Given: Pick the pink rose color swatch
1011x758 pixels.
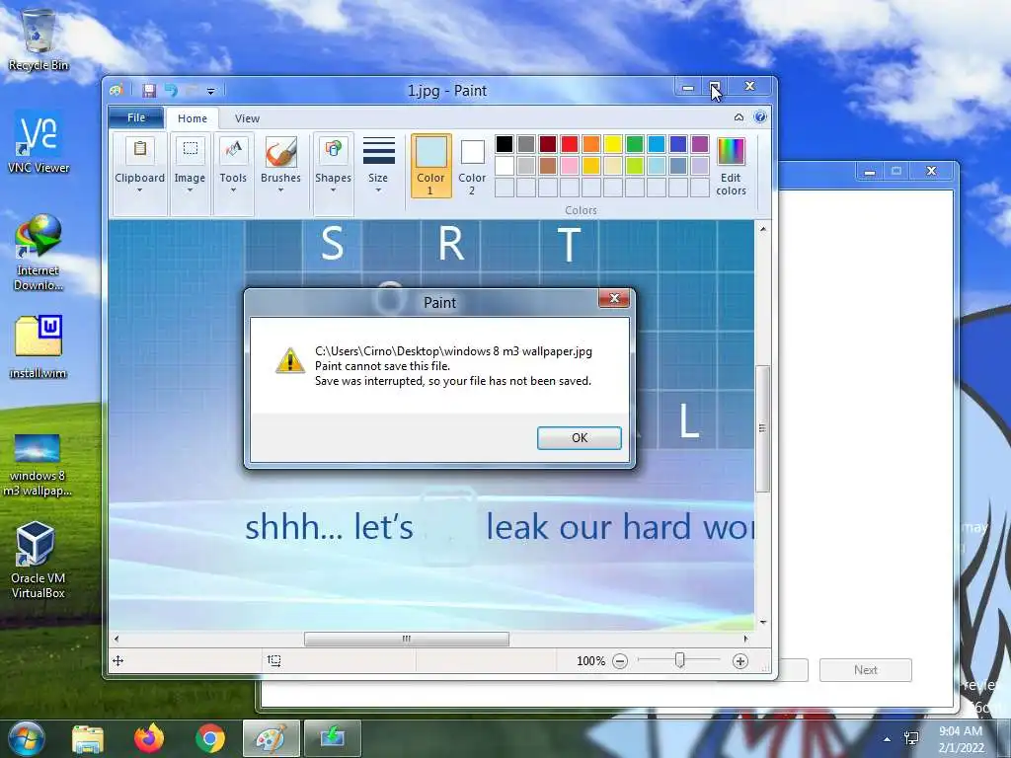Looking at the screenshot, I should [x=570, y=166].
